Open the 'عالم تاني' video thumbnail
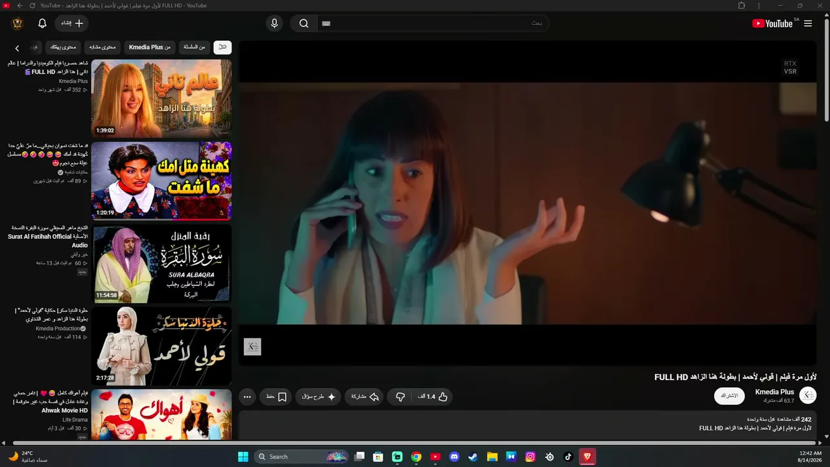This screenshot has height=467, width=830. pyautogui.click(x=161, y=99)
